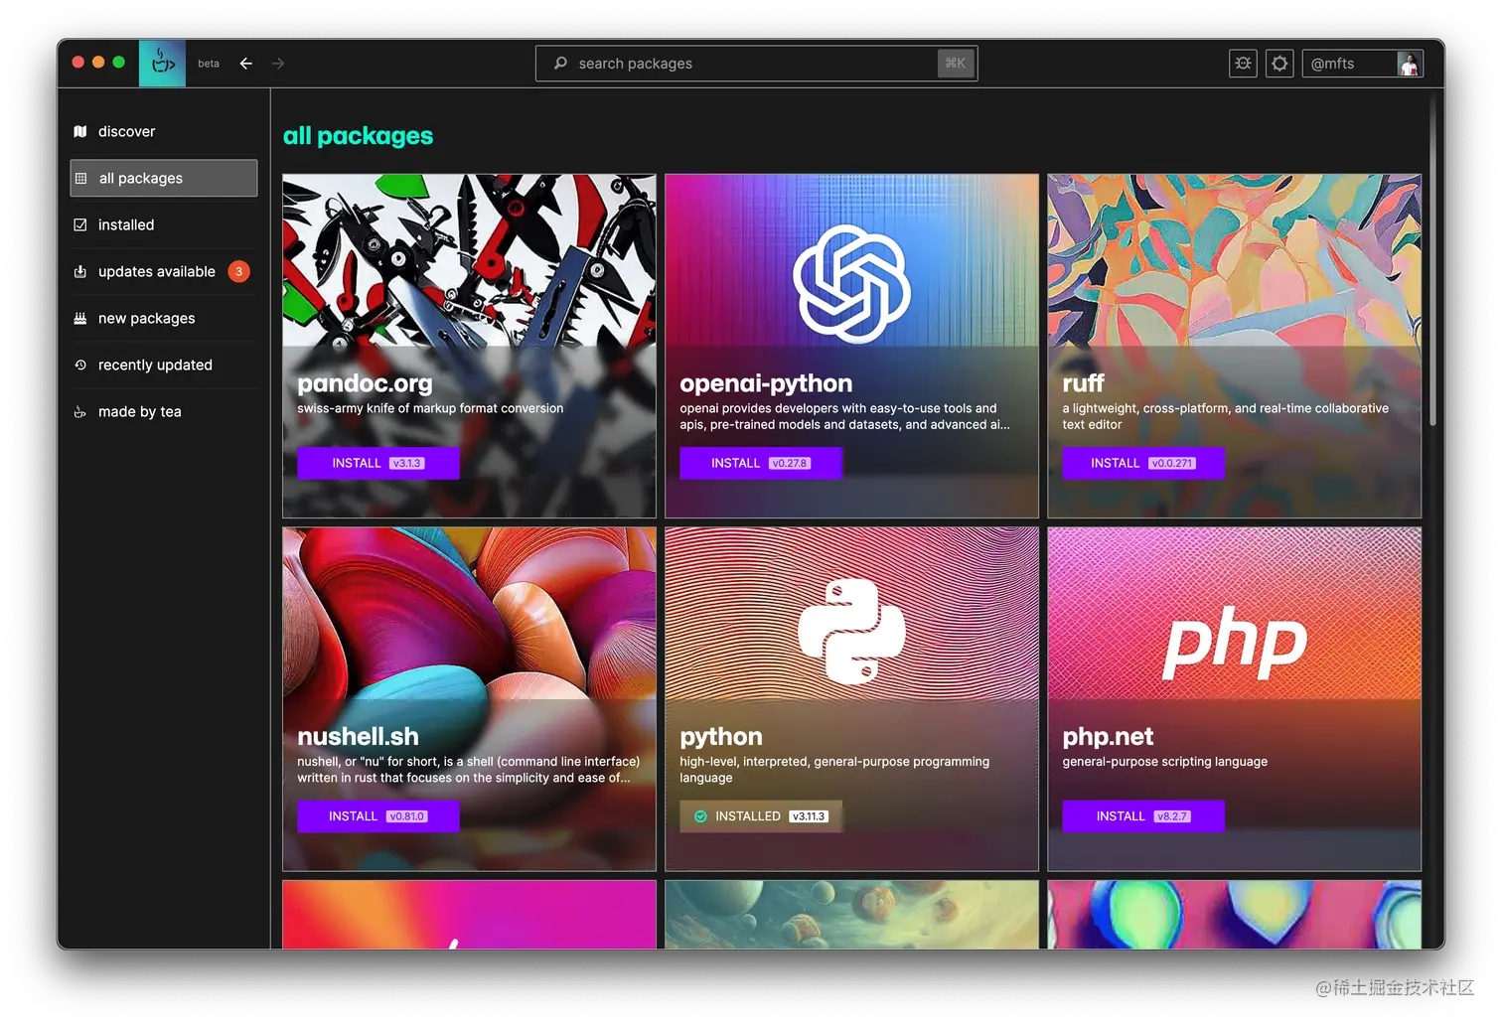Click the search magnifier icon
The height and width of the screenshot is (1025, 1502).
pos(560,63)
